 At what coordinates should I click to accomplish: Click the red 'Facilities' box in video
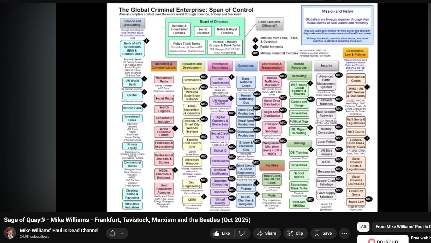(x=272, y=165)
